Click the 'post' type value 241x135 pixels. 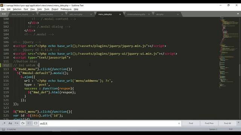[x=44, y=84]
